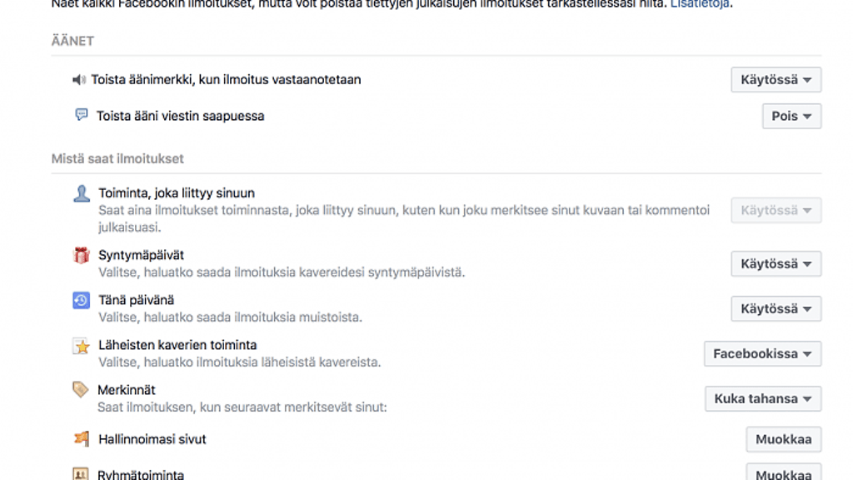853x480 pixels.
Task: Click Muokkaa button for Hallinnoimasi sivut
Action: tap(783, 439)
